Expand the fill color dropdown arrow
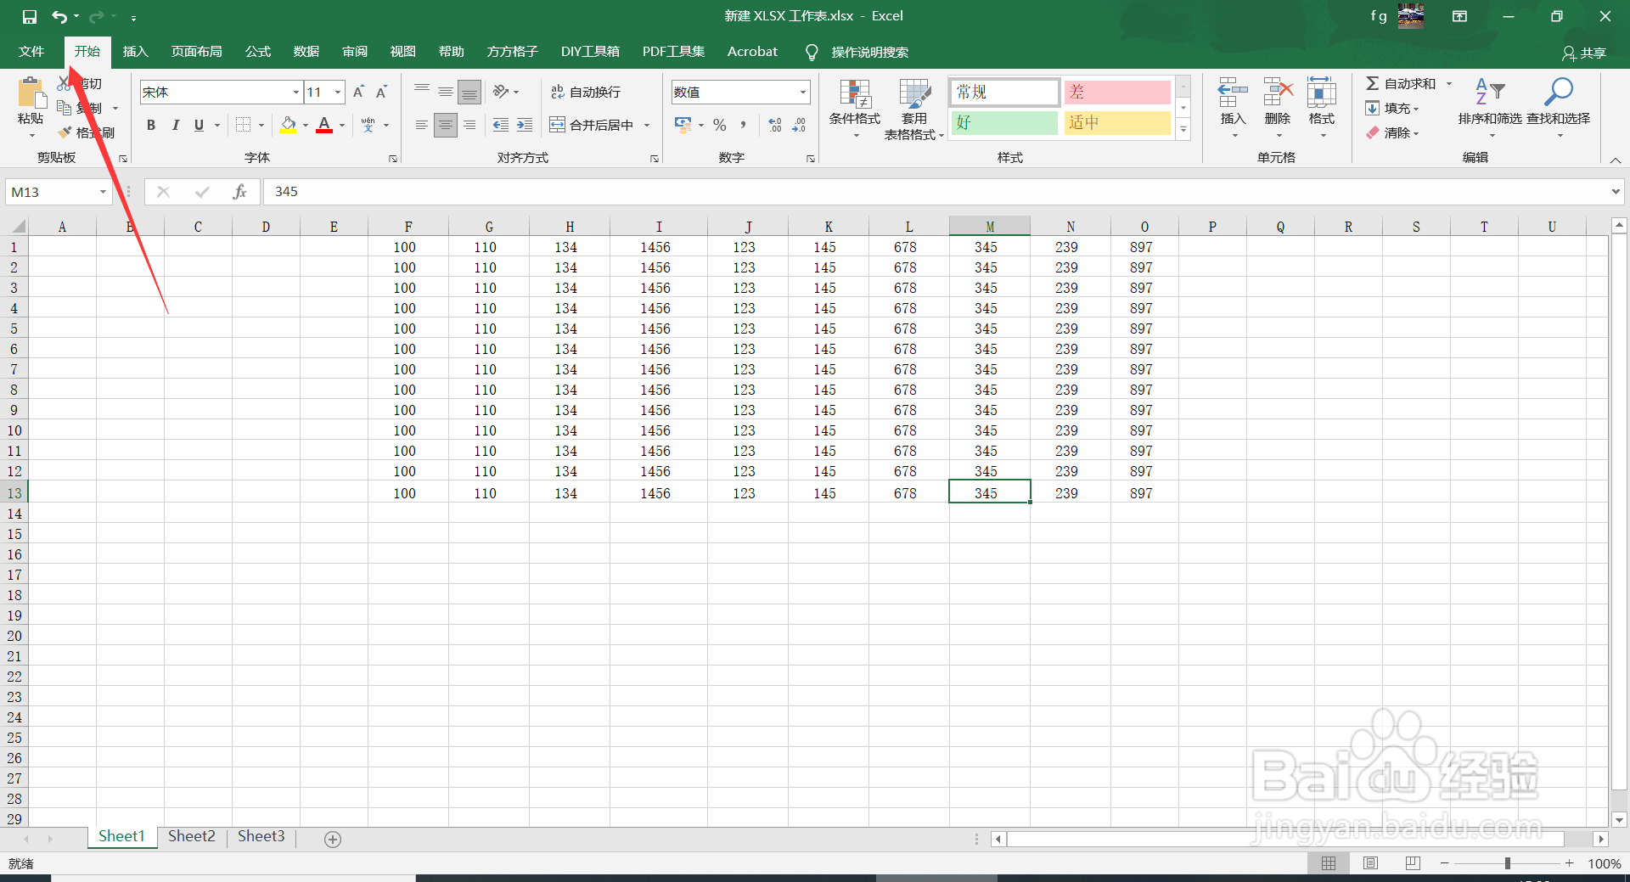 pos(306,125)
